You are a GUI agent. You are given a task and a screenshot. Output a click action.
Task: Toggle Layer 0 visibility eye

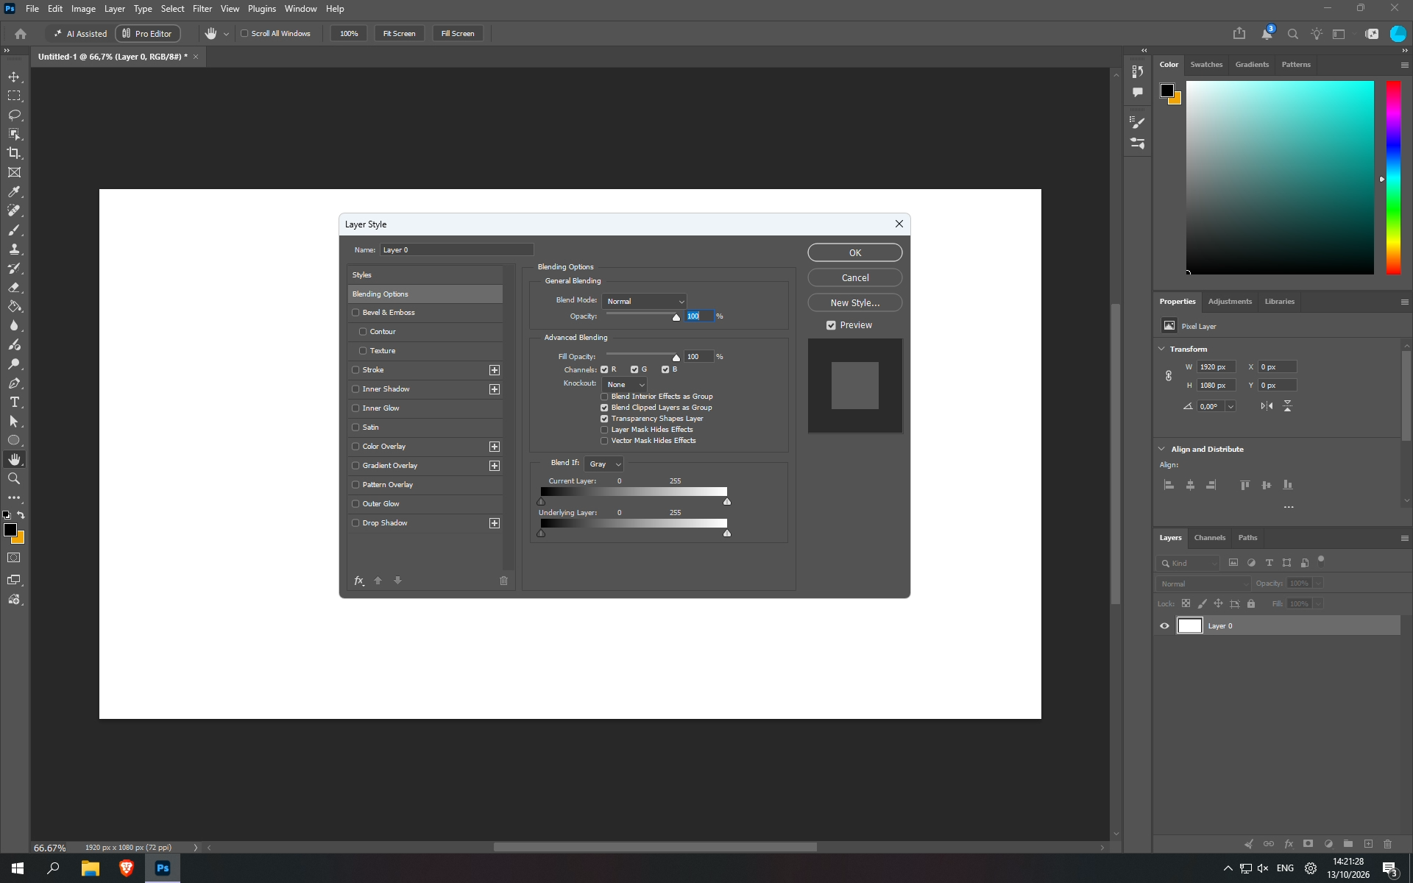[x=1165, y=626]
